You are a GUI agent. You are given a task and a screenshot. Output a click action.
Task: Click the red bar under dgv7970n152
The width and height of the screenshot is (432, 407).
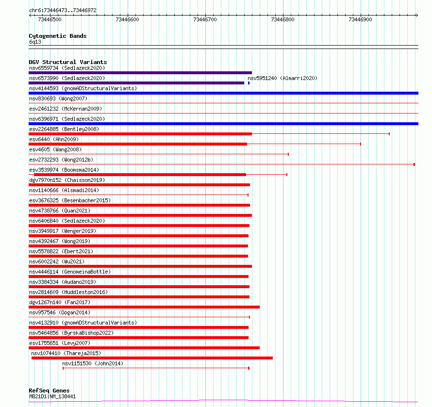(x=139, y=185)
